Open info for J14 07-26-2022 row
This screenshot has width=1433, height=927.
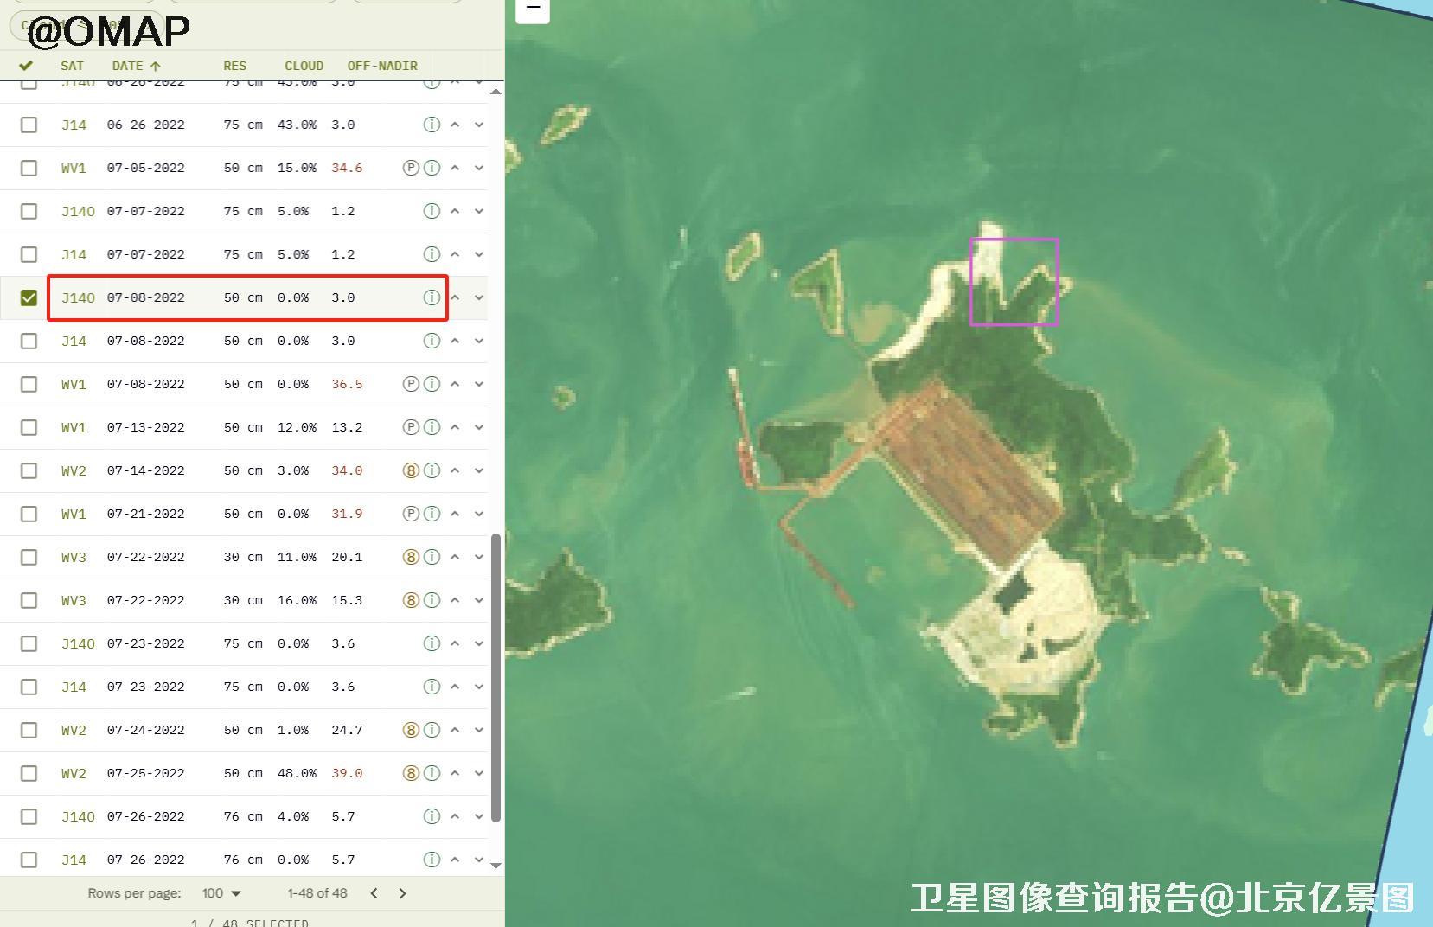(432, 860)
